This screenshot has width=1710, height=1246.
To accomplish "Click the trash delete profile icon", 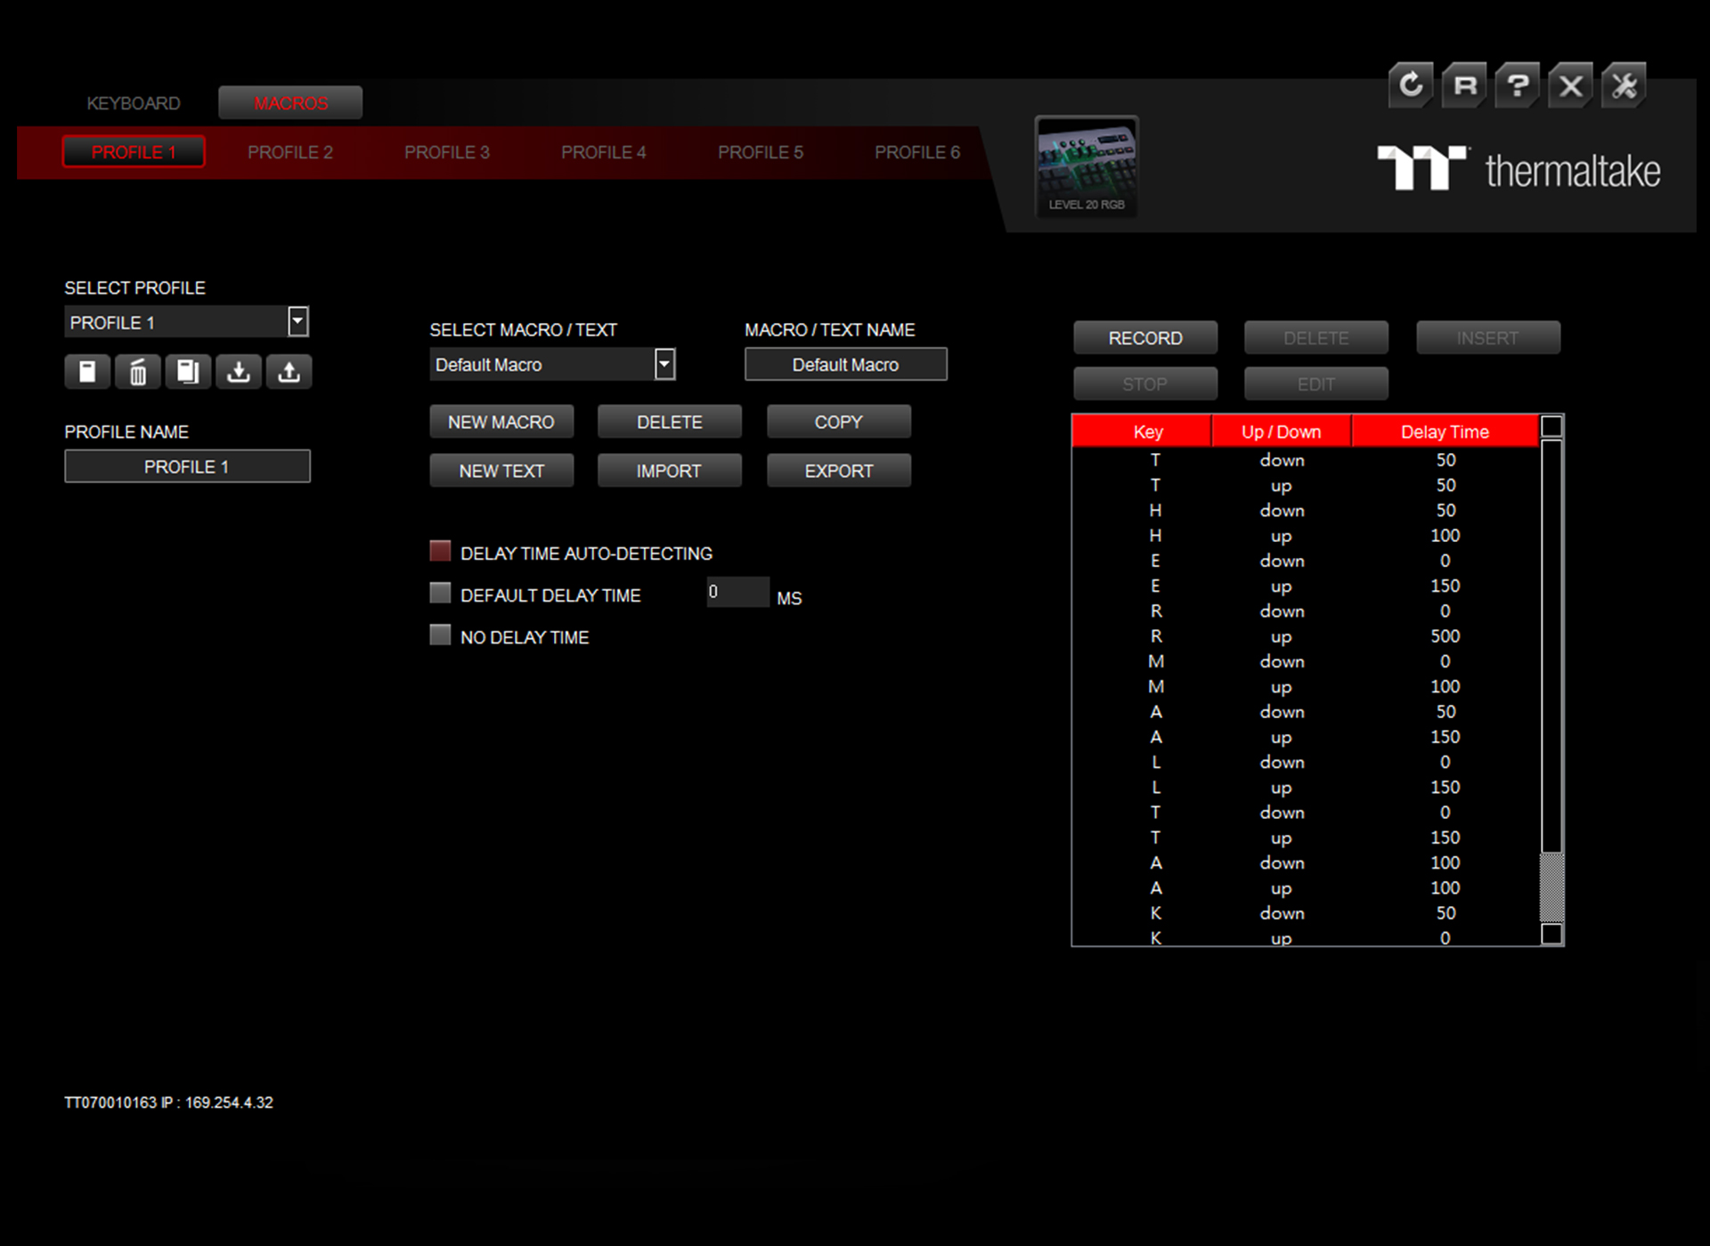I will coord(138,371).
